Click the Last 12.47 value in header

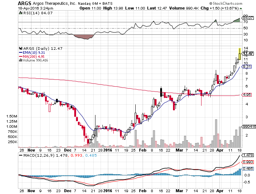(157, 8)
